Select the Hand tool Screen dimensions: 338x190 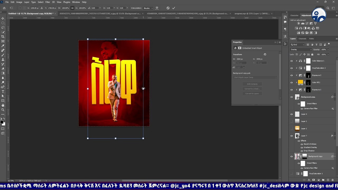pos(3,105)
